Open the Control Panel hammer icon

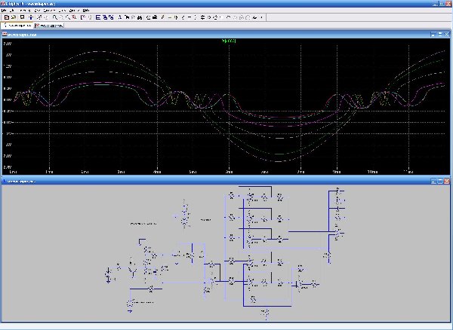coord(31,17)
